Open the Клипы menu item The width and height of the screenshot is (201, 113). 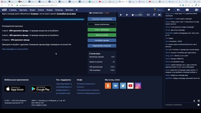click(41, 10)
